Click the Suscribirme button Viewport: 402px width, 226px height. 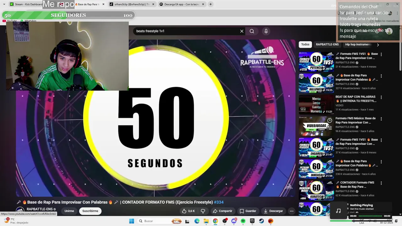pyautogui.click(x=90, y=211)
